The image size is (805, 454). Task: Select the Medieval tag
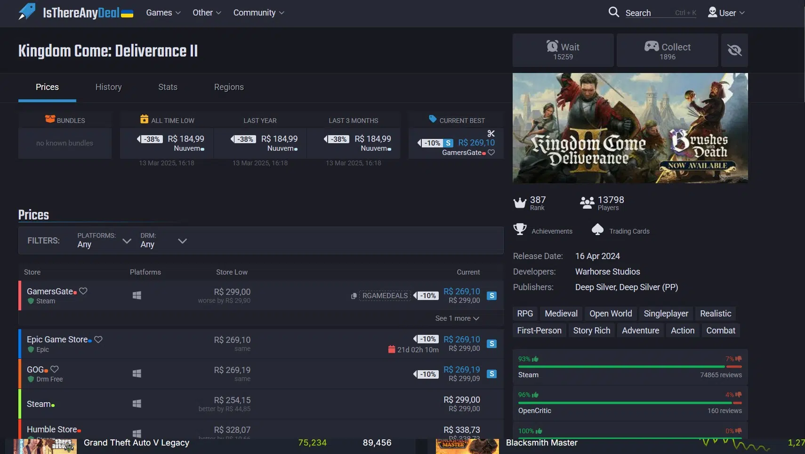pyautogui.click(x=561, y=314)
